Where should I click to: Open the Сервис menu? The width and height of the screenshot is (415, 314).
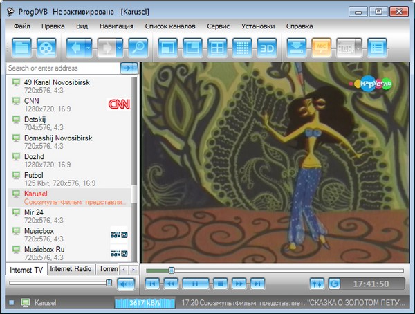[223, 26]
